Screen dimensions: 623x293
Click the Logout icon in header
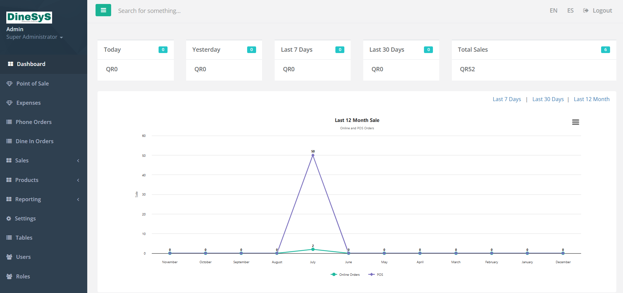click(586, 11)
